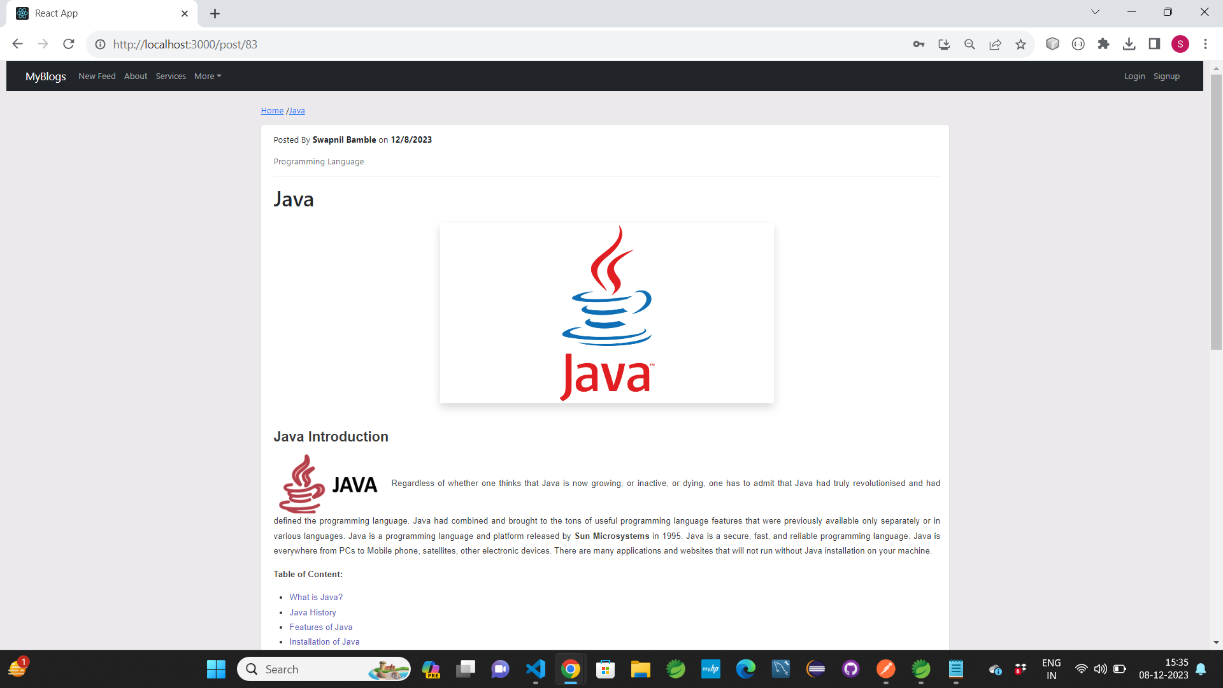Click the zoom magnifier icon in address bar
The width and height of the screenshot is (1223, 688).
(x=969, y=44)
